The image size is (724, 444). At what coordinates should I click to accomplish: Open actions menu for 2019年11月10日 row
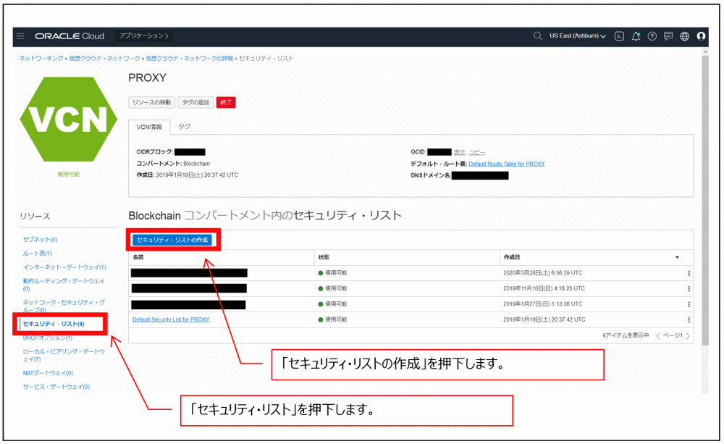tap(689, 289)
